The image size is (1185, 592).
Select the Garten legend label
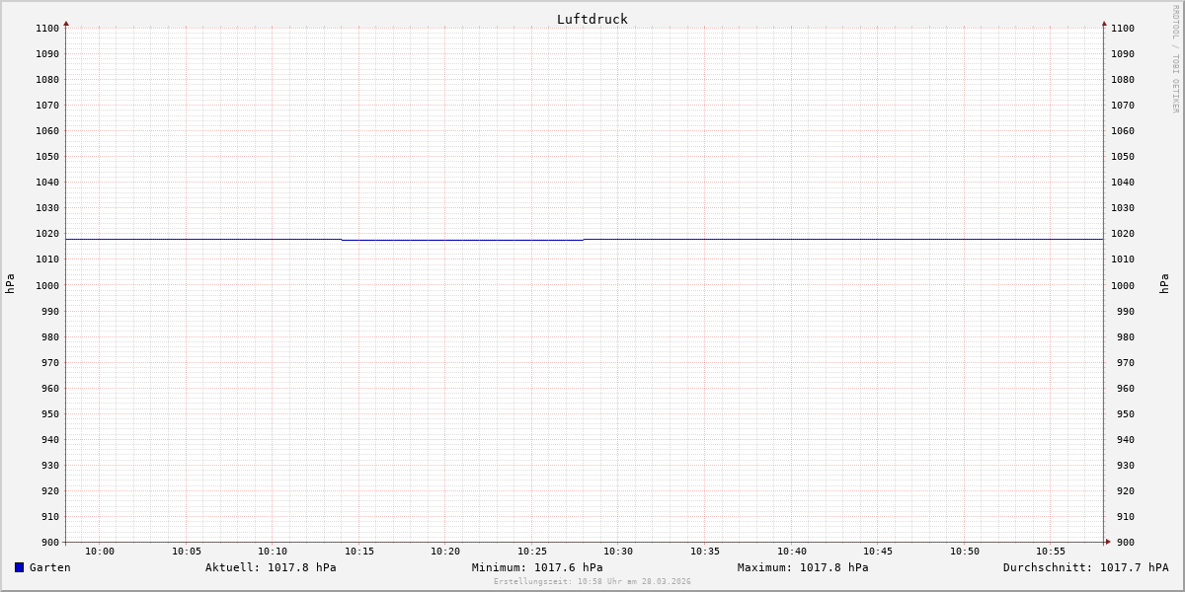pos(49,567)
